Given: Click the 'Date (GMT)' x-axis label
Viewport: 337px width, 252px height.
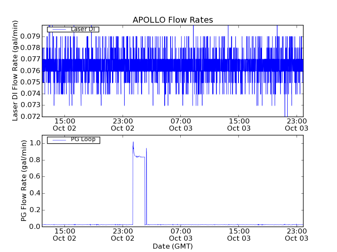Looking at the screenshot, I should coord(173,247).
